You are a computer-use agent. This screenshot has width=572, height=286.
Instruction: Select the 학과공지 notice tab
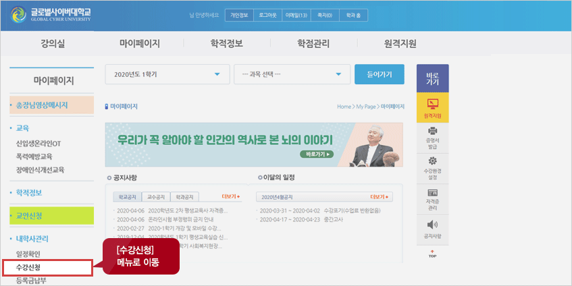pos(184,197)
